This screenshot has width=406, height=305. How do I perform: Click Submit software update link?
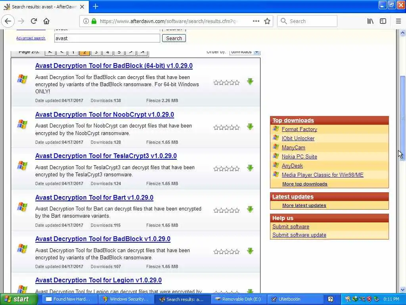click(299, 235)
